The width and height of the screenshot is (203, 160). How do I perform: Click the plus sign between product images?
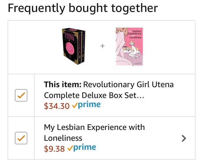coord(103,46)
